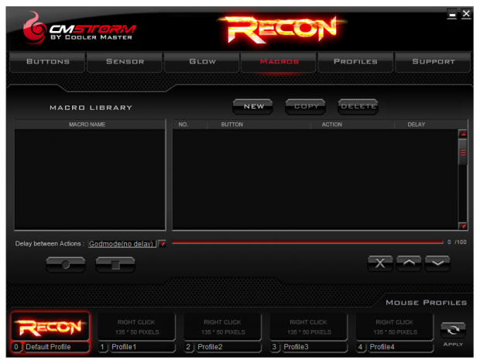This screenshot has height=364, width=480.
Task: Remove selected action with the X button
Action: tap(380, 263)
